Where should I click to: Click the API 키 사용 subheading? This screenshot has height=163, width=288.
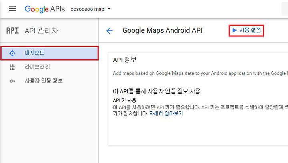pos(124,101)
